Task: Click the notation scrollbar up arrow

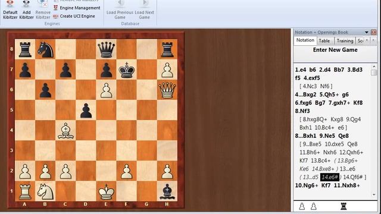Action: tap(374, 66)
